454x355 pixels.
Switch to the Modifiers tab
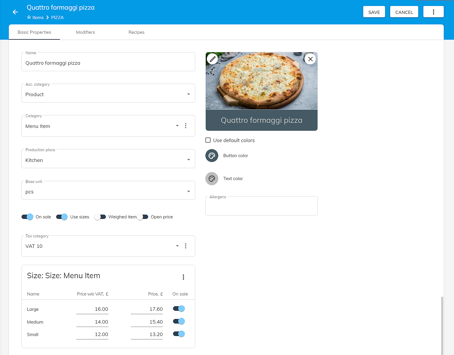tap(85, 32)
